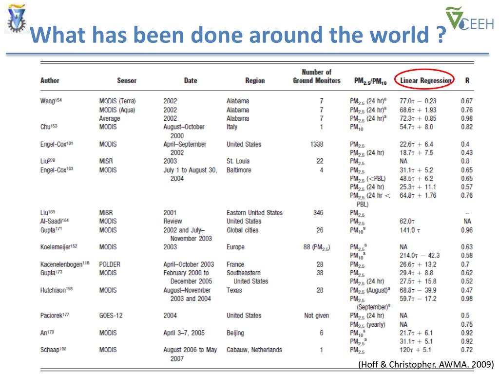Select author 'Wang154'
Screen dimensions: 499x374
[x=51, y=101]
